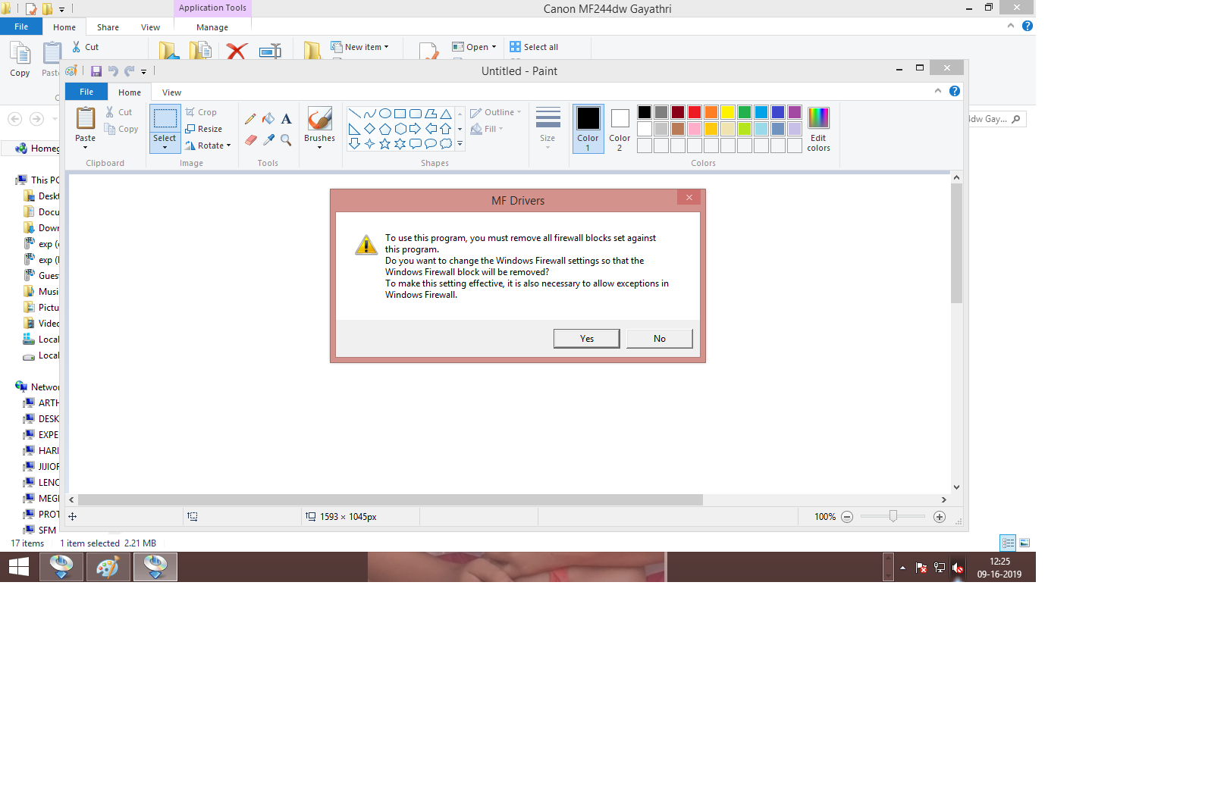Select the Right arrow shape
Image resolution: width=1208 pixels, height=792 pixels.
(415, 129)
